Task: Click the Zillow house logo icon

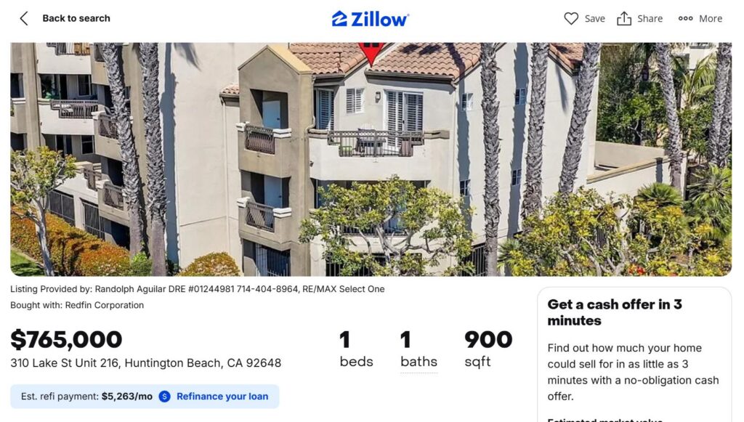Action: tap(339, 19)
